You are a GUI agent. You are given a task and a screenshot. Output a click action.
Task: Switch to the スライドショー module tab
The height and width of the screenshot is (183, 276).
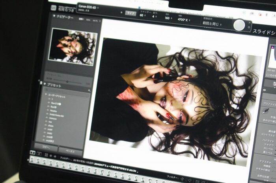click(x=264, y=32)
